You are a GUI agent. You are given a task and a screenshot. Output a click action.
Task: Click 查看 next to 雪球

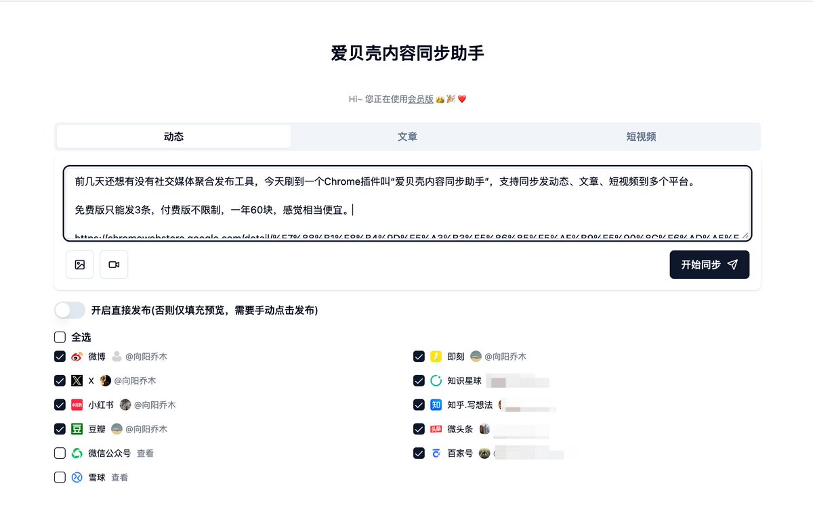(x=119, y=478)
